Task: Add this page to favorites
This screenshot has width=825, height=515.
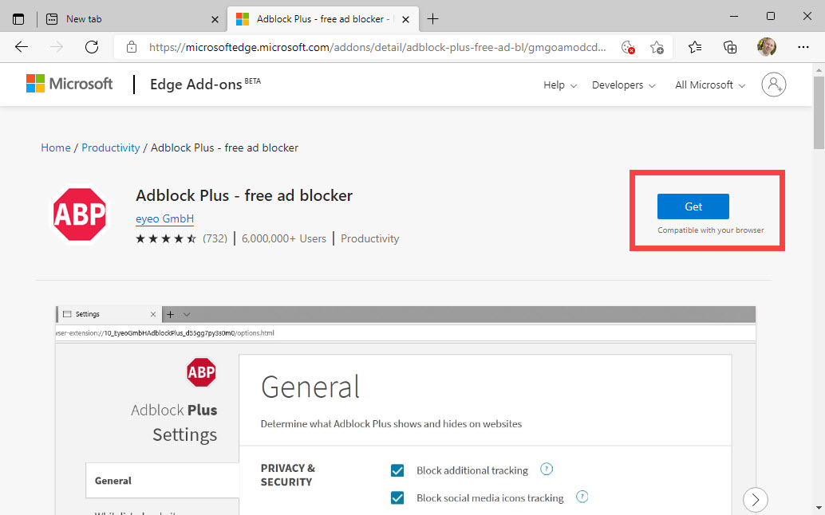Action: (x=657, y=47)
